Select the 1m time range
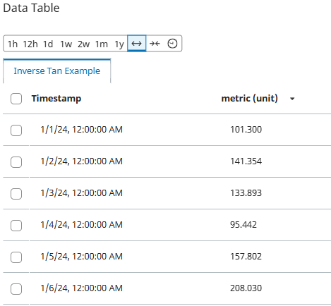This screenshot has width=331, height=306. coord(102,44)
